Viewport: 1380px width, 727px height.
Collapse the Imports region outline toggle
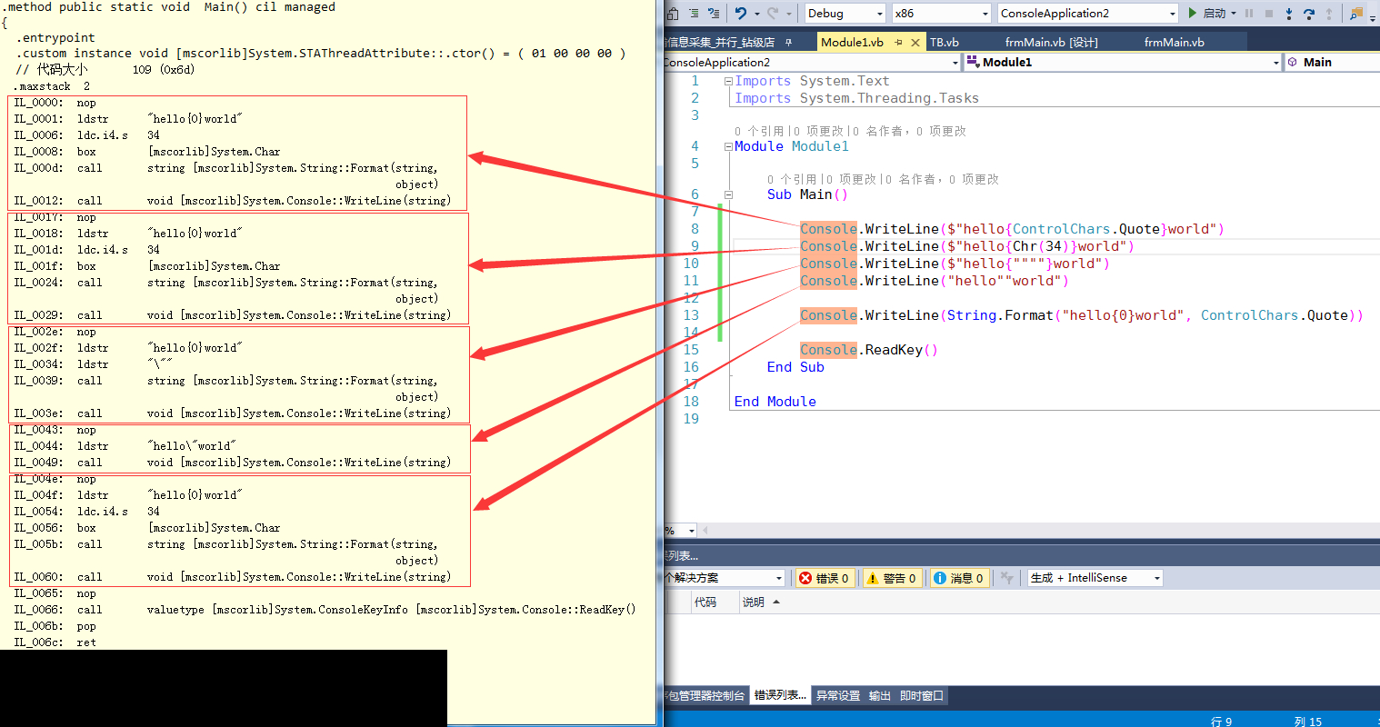pos(728,81)
